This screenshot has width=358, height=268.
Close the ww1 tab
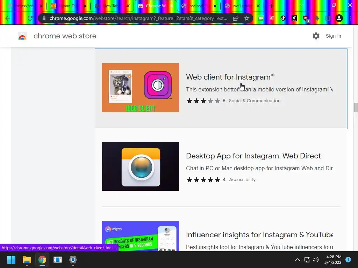click(258, 6)
